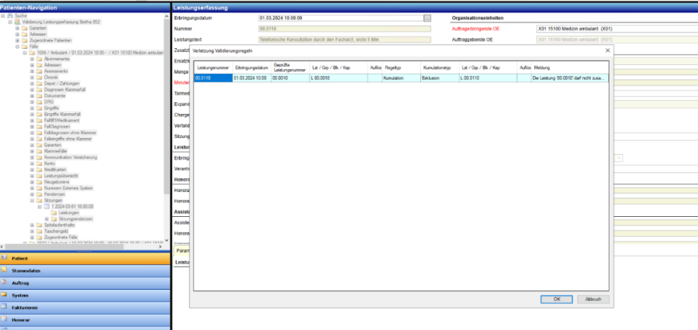The width and height of the screenshot is (698, 330).
Task: Expand the Kreditkarten folder
Action: point(32,170)
